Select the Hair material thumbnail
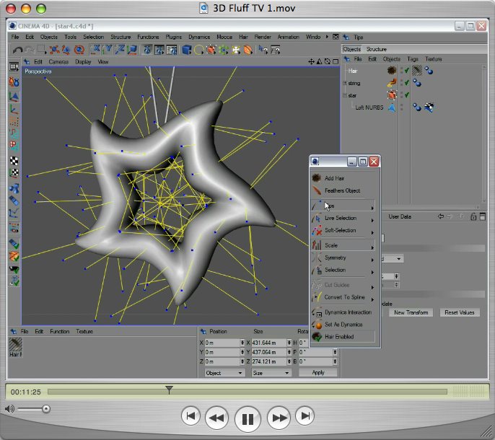Screen dimensions: 495x440 (x=15, y=345)
